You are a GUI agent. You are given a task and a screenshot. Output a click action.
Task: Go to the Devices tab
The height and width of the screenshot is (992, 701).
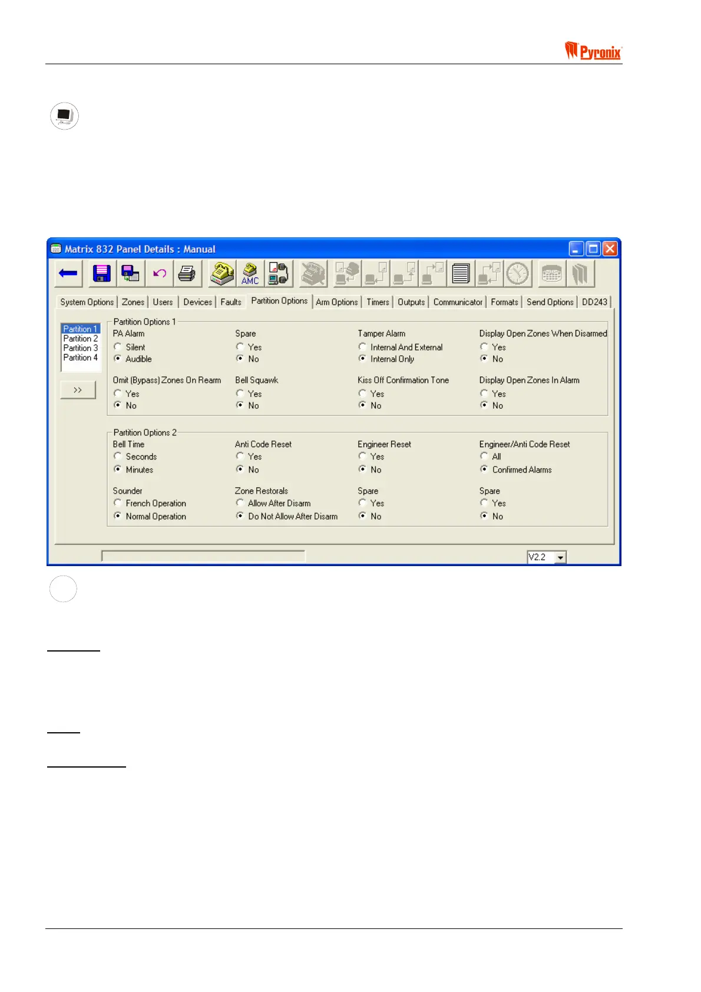pyautogui.click(x=198, y=302)
